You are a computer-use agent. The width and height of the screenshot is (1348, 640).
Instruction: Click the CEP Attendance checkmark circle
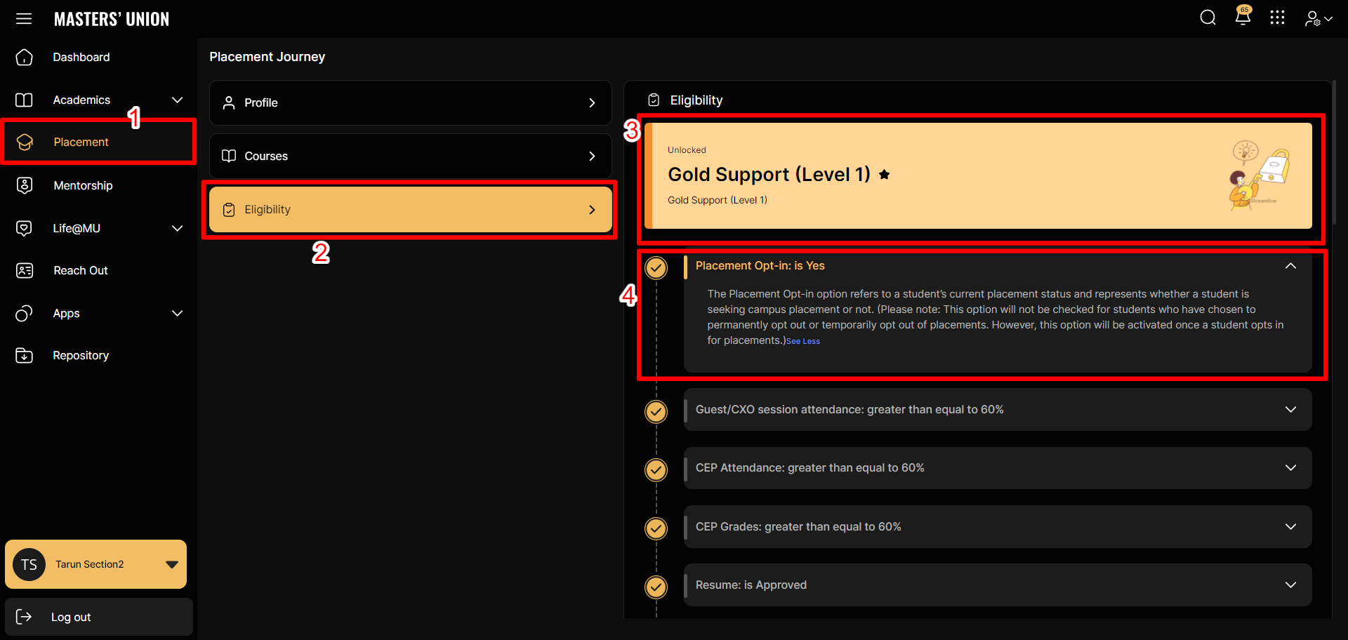[x=656, y=469]
